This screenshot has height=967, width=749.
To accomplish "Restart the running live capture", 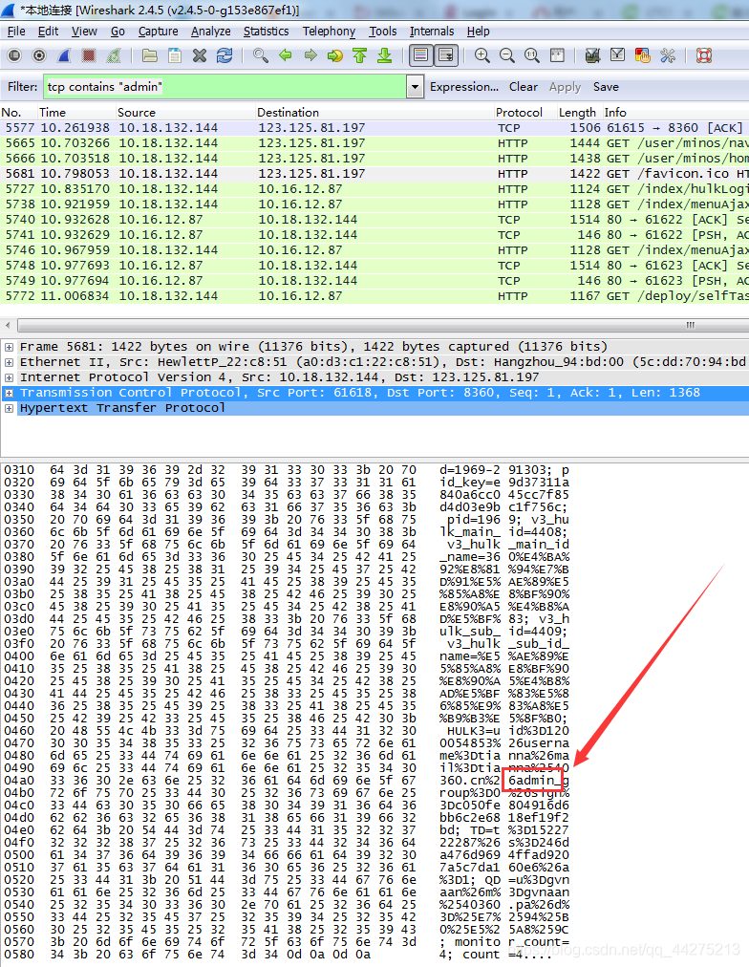I will [x=114, y=55].
